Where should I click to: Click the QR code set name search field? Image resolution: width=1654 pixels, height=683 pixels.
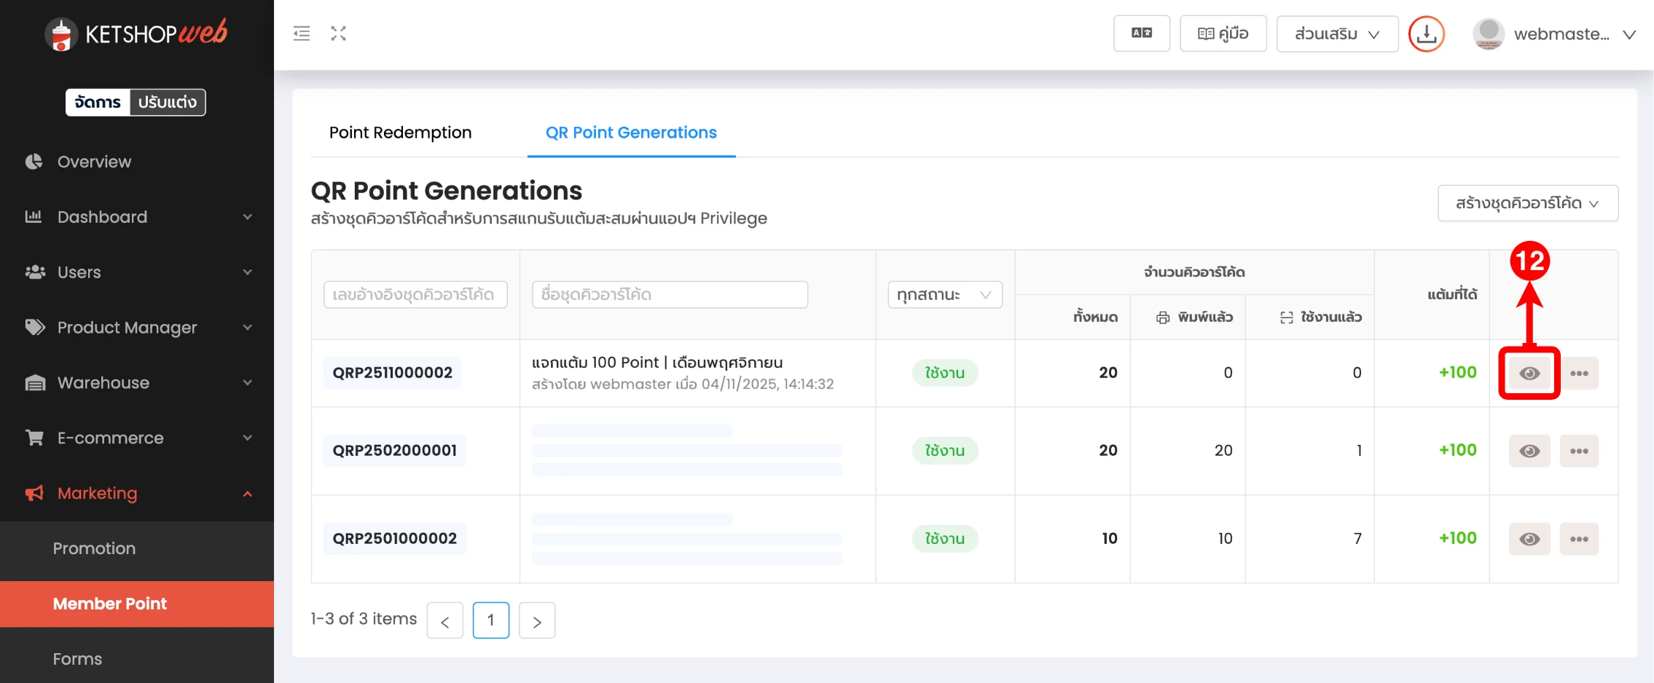pos(670,295)
